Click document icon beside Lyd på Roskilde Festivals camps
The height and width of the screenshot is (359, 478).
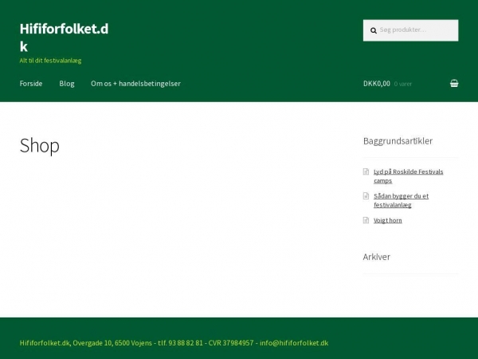click(366, 172)
